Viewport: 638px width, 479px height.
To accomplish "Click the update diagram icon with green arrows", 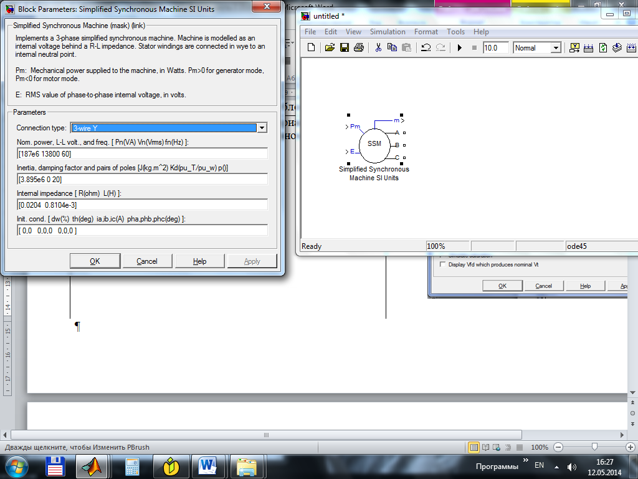I will tap(603, 47).
